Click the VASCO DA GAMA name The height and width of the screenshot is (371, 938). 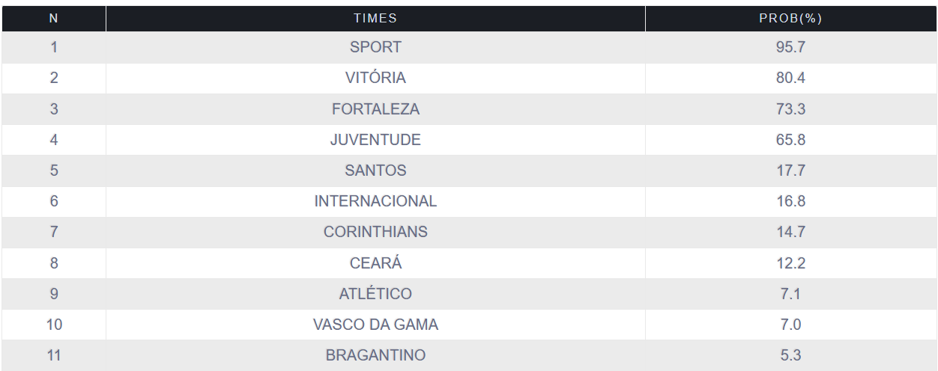375,325
